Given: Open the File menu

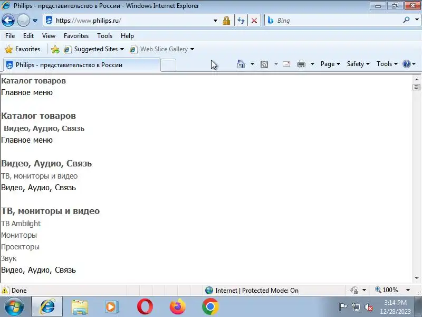Looking at the screenshot, I should click(x=10, y=36).
